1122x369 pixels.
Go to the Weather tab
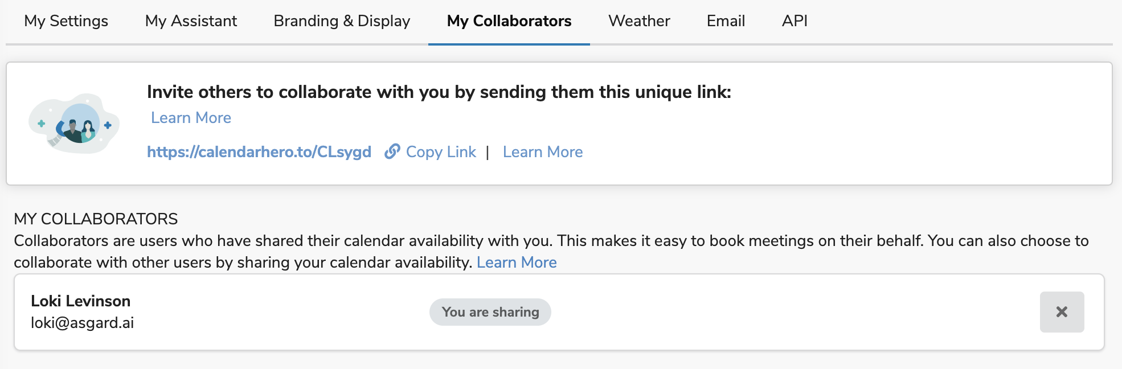[639, 21]
